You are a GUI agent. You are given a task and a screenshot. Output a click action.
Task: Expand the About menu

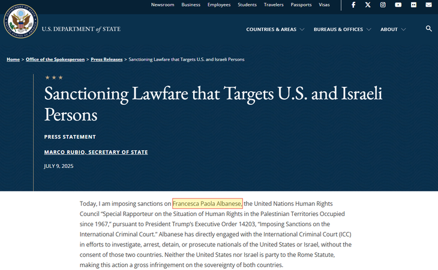click(393, 29)
